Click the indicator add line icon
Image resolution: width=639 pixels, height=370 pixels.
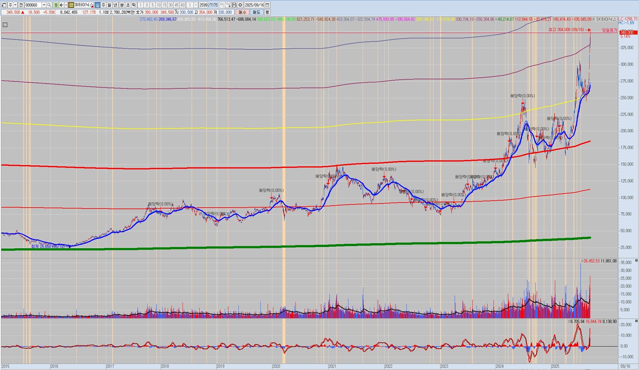[228, 5]
